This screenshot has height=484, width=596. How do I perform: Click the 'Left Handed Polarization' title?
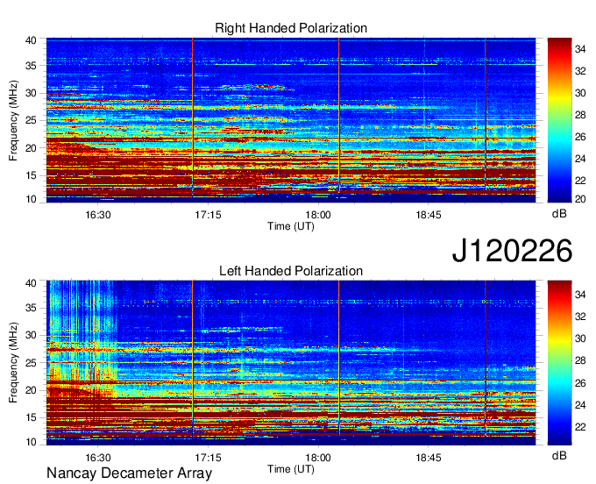pos(291,271)
